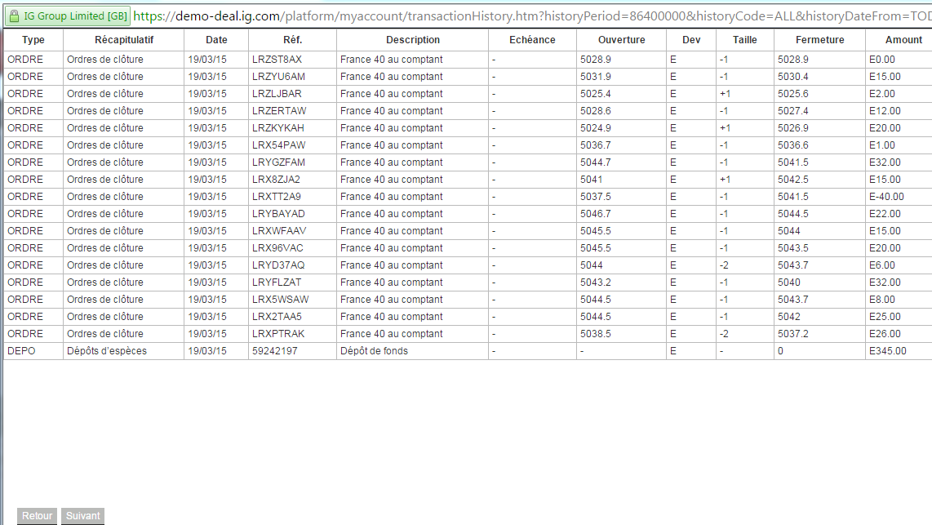Click opening price 5025.4

[x=596, y=94]
